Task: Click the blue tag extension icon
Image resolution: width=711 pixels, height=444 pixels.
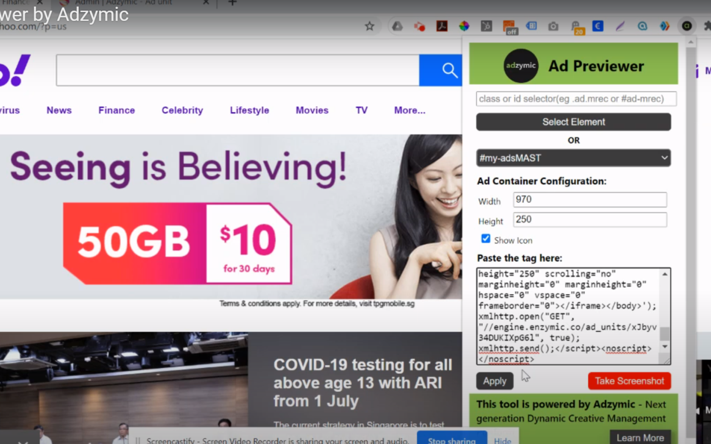Action: click(531, 26)
